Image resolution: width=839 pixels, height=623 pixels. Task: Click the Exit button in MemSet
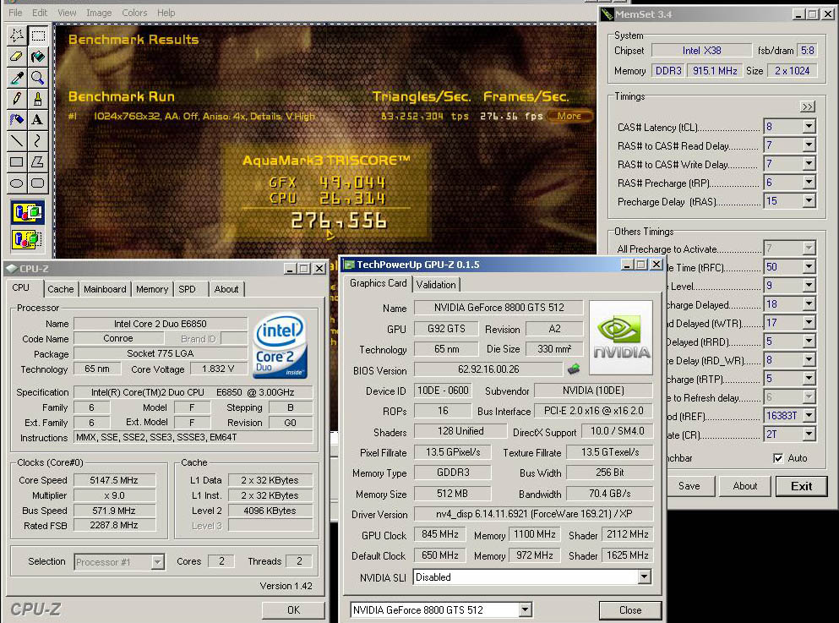801,486
